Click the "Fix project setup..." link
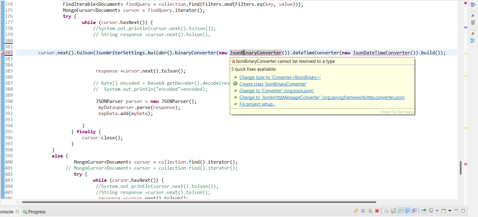Viewport: 478px width, 217px height. 257,104
